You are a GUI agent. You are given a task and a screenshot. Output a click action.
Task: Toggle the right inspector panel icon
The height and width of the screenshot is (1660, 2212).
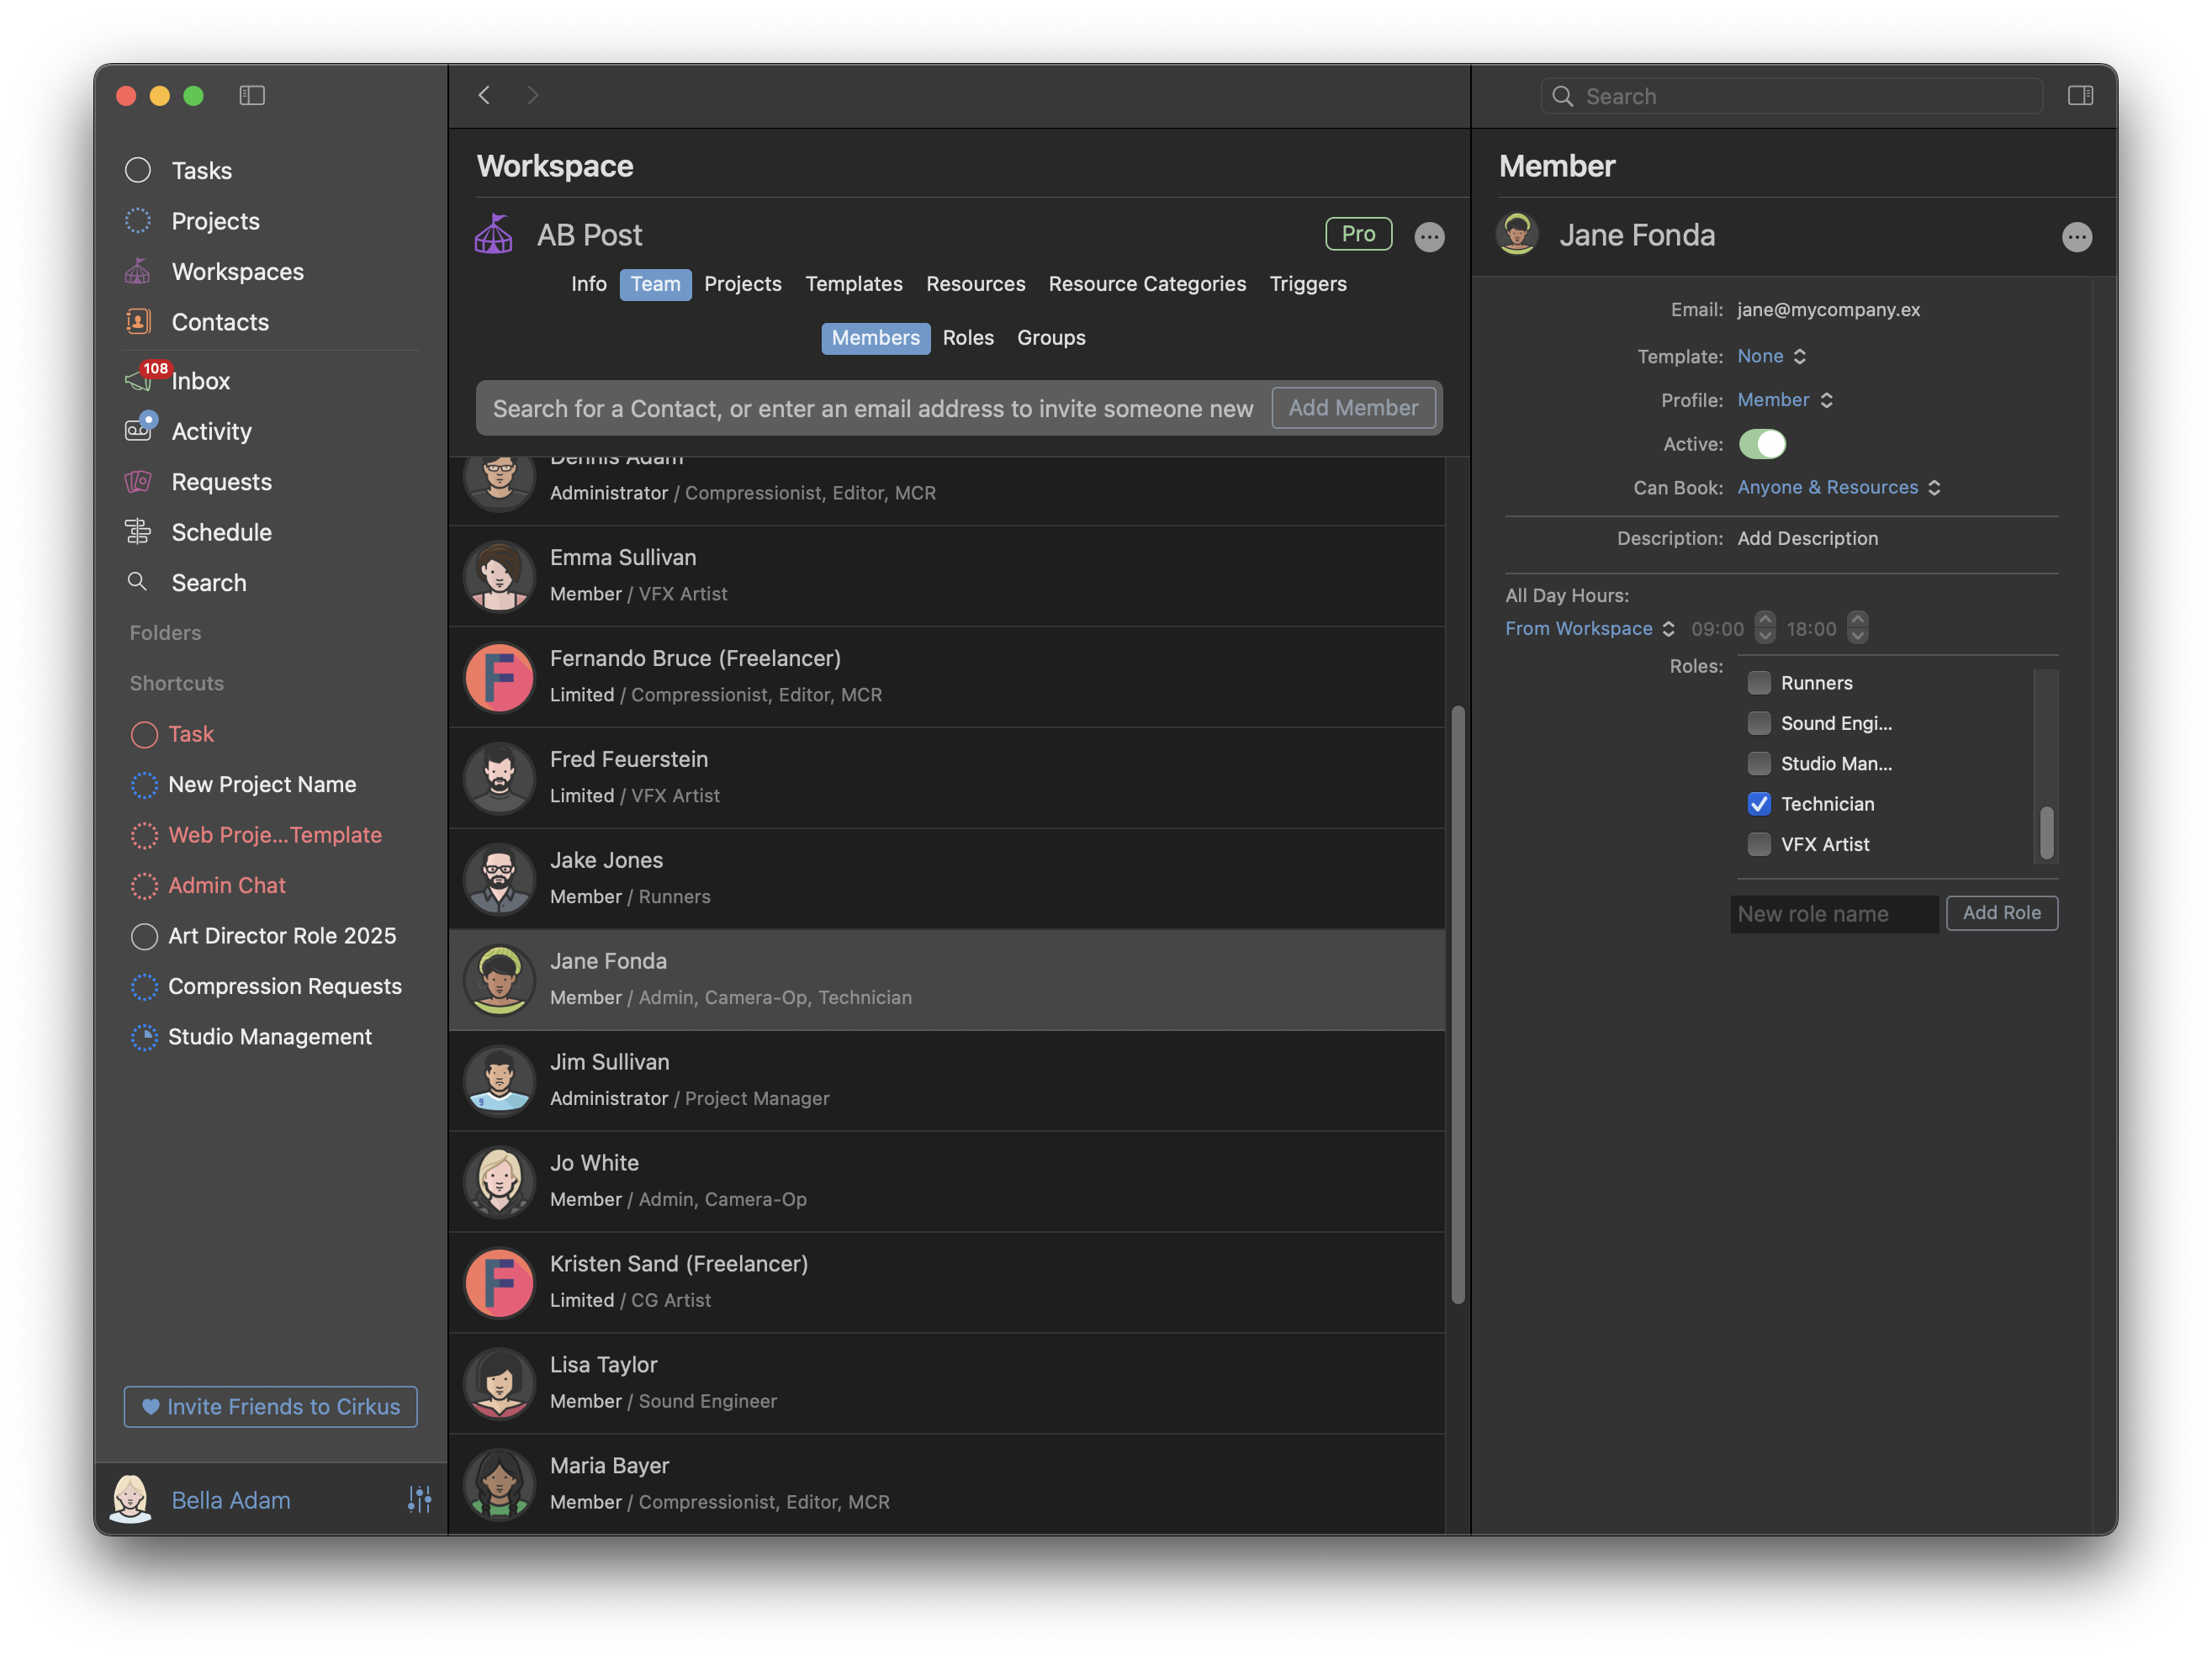click(x=2080, y=95)
